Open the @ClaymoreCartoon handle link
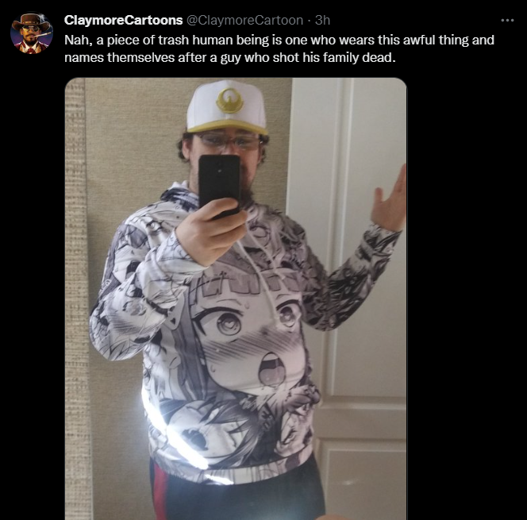Screen dimensions: 527x520 (x=244, y=20)
